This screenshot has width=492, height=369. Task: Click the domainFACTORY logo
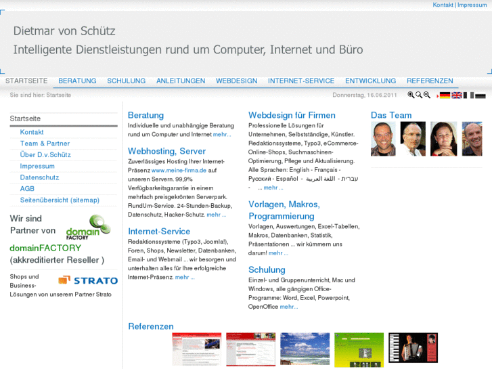pos(89,227)
